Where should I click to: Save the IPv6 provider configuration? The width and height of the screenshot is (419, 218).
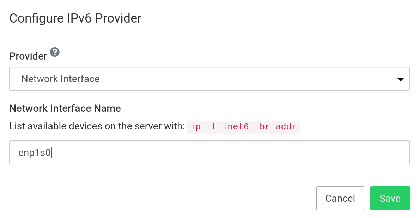pyautogui.click(x=390, y=198)
